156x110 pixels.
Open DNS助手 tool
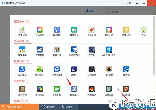tap(40, 69)
